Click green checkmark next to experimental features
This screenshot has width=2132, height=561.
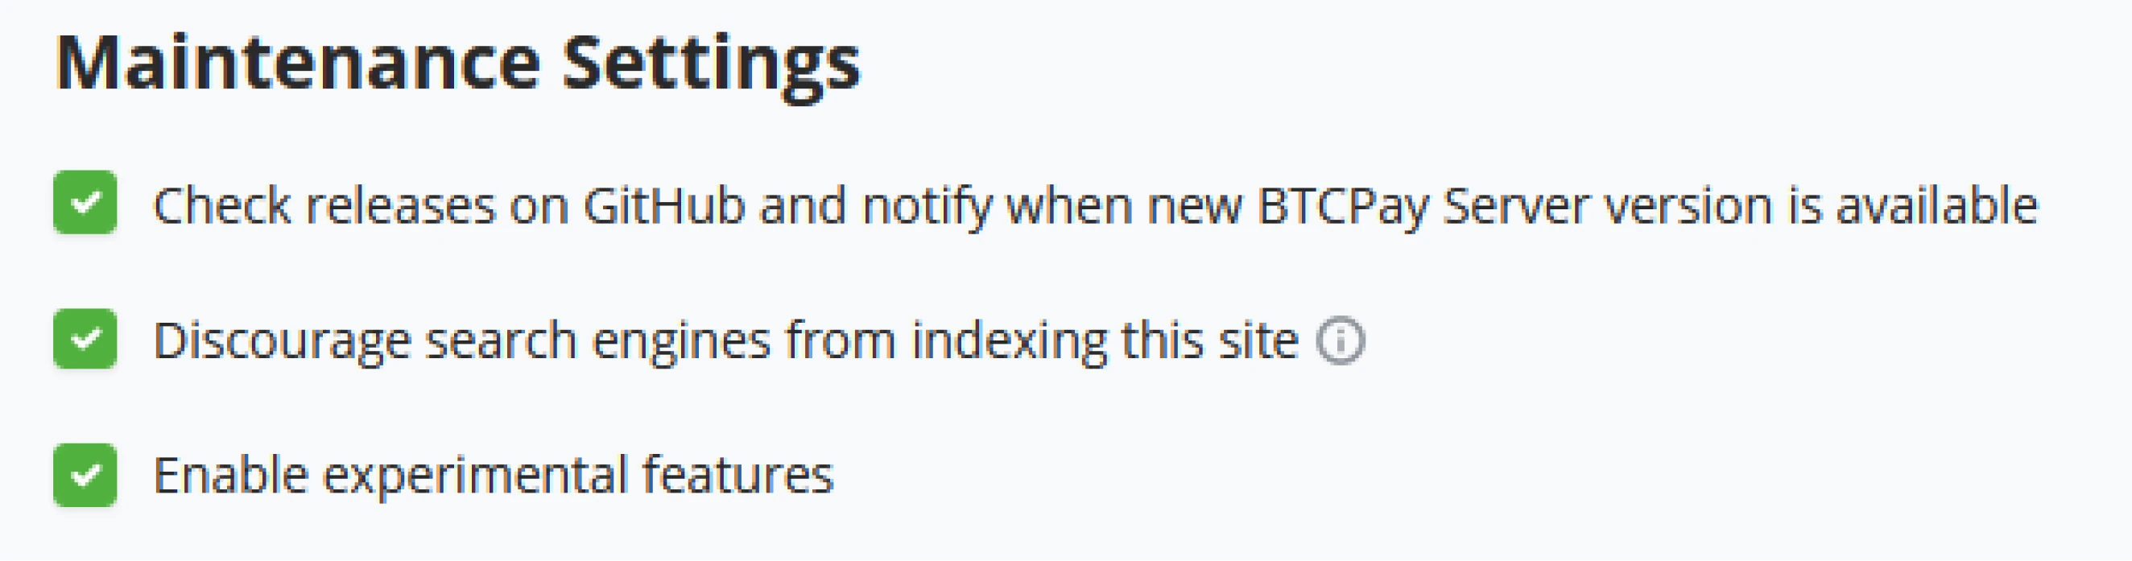tap(85, 475)
